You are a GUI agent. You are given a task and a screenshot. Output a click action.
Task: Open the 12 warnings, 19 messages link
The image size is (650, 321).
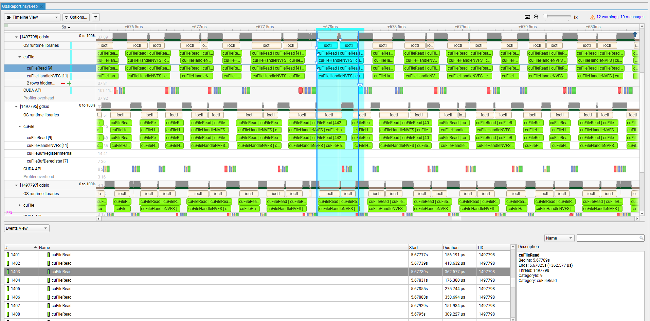pos(621,17)
